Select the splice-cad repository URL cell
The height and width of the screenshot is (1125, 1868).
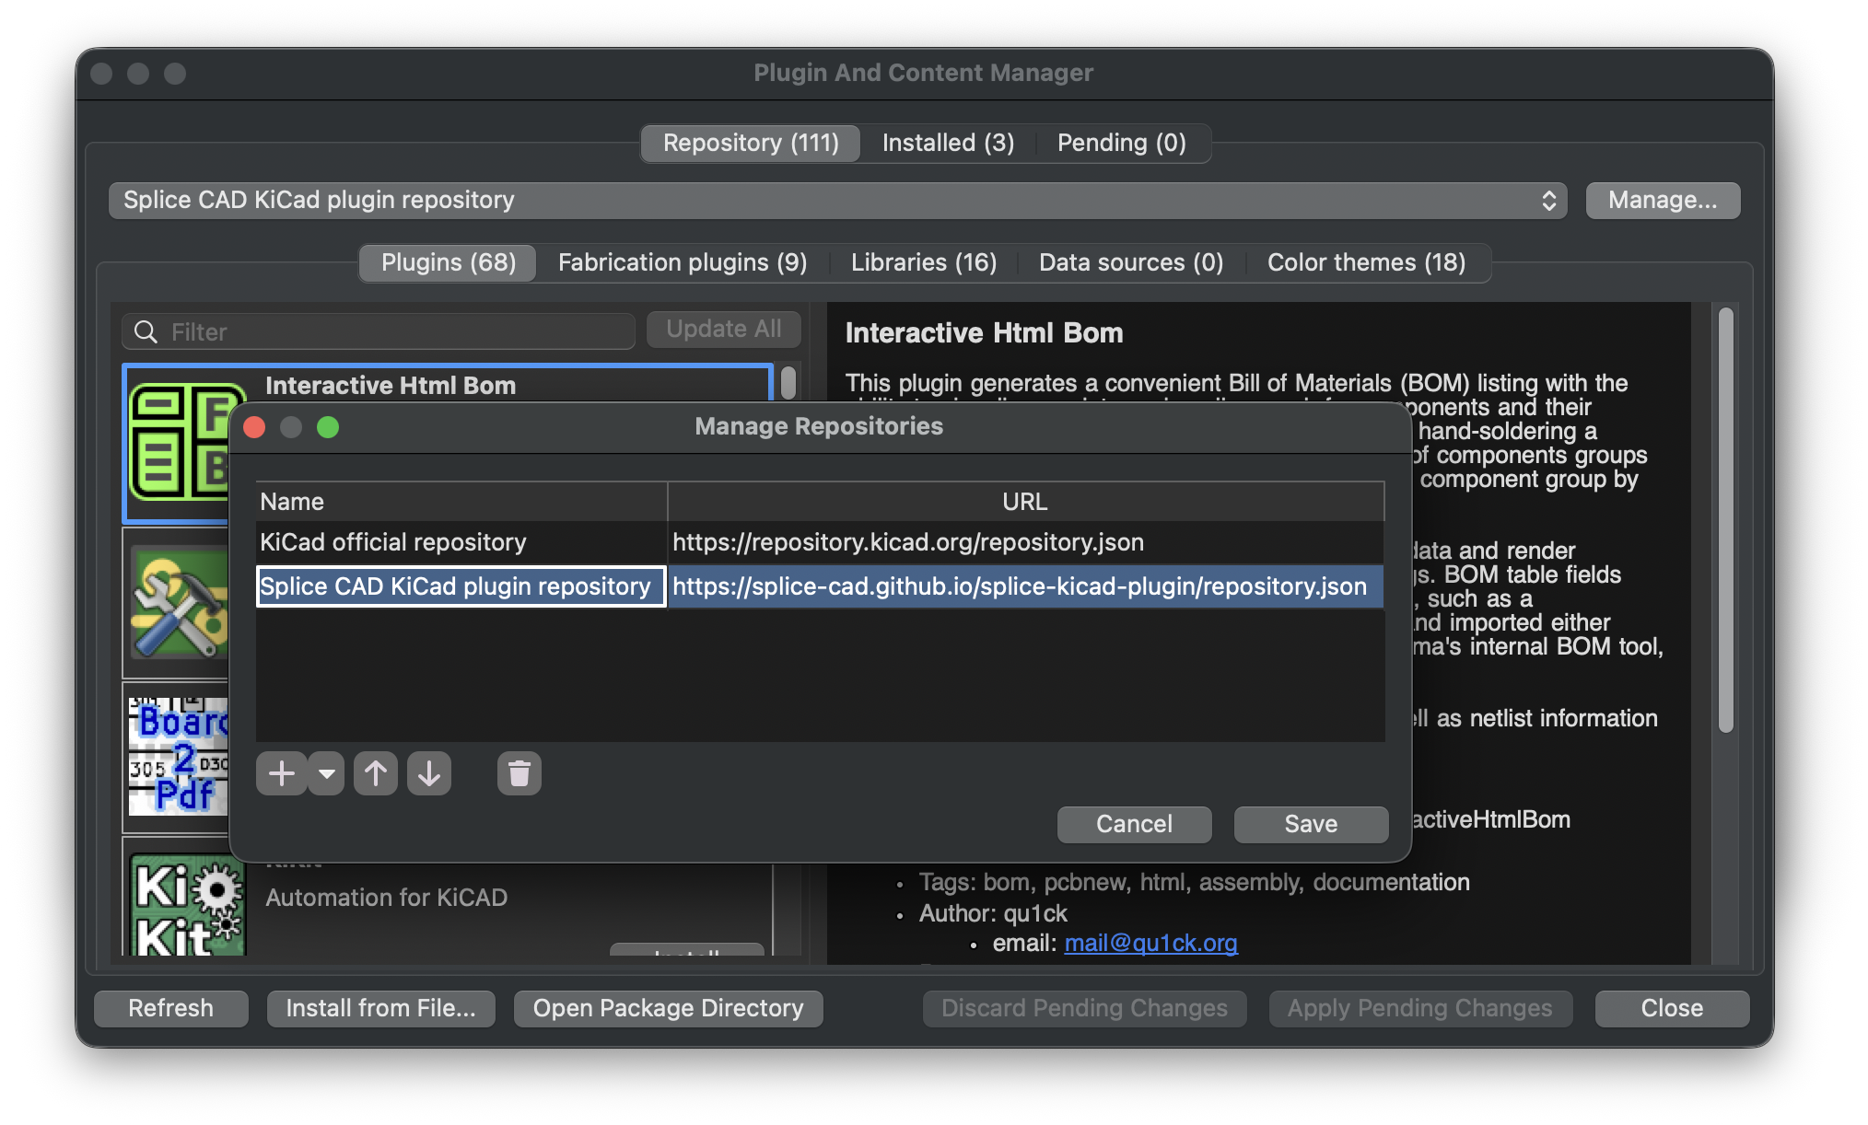[1025, 586]
